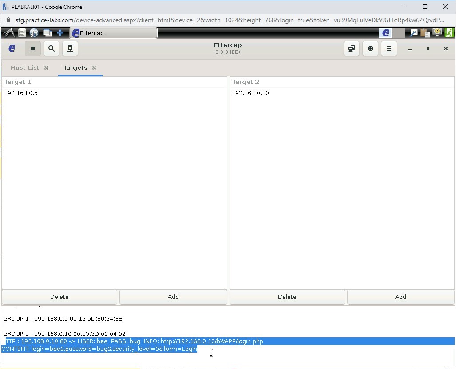Viewport: 456px width, 369px height.
Task: Add a new address under Target 2
Action: (400, 297)
